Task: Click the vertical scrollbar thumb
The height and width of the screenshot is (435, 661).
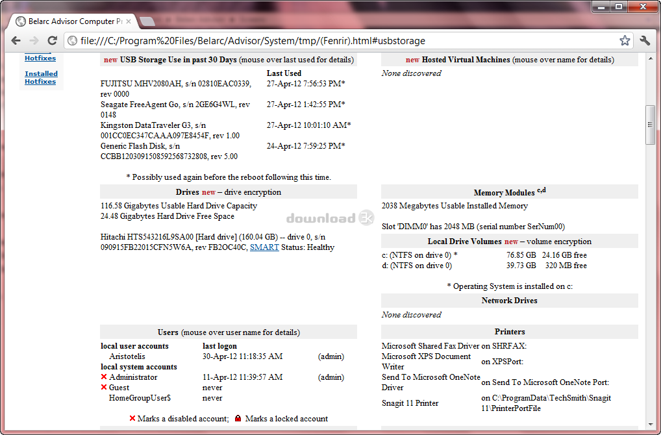Action: [650, 125]
